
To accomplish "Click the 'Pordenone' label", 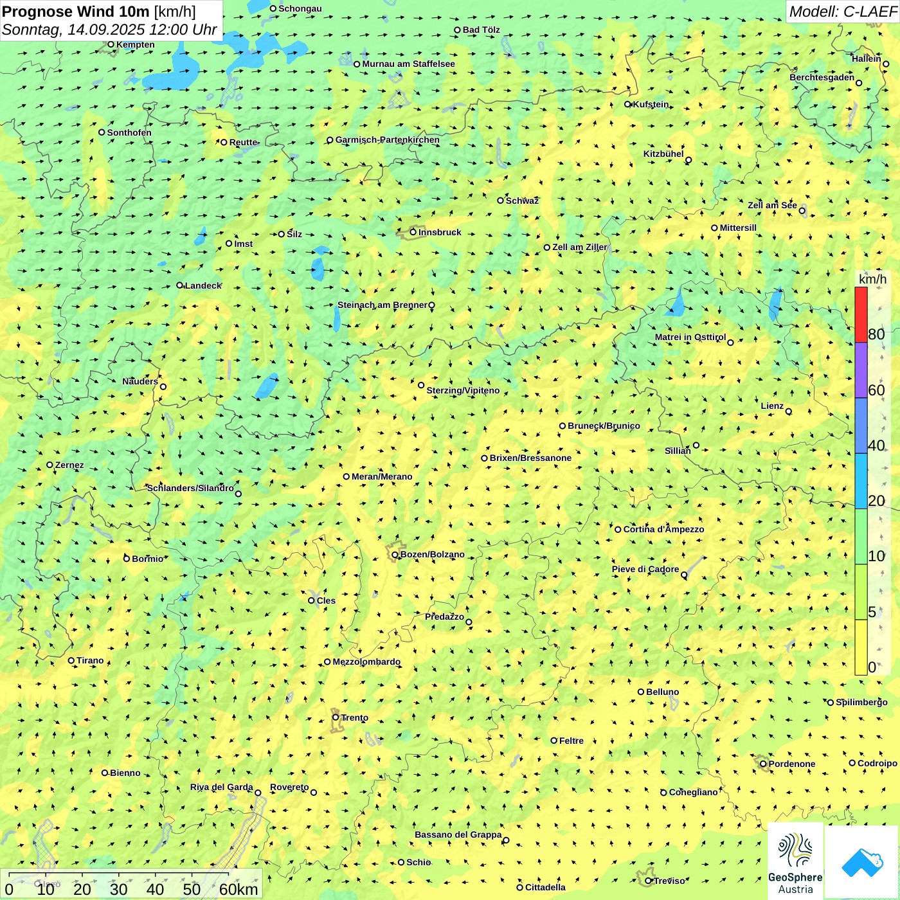I will click(x=792, y=764).
